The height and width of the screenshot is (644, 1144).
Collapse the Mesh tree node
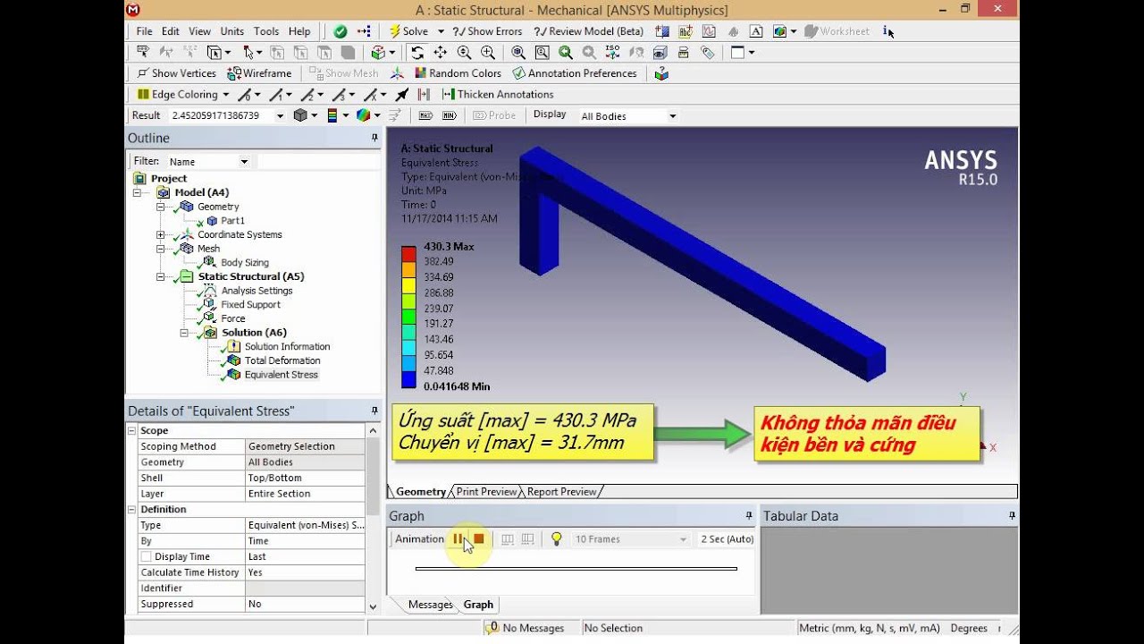(x=161, y=249)
